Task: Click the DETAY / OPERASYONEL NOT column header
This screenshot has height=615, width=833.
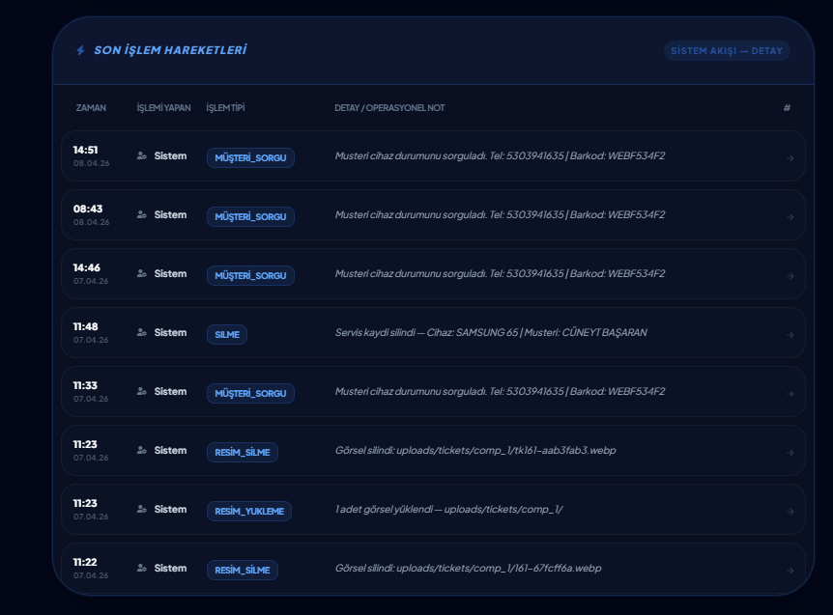Action: pyautogui.click(x=389, y=108)
